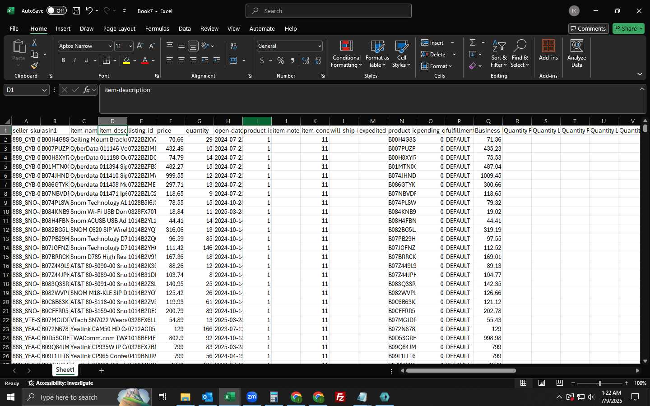Click Increase Font Size icon
Screen dimensions: 650x406
pos(140,46)
